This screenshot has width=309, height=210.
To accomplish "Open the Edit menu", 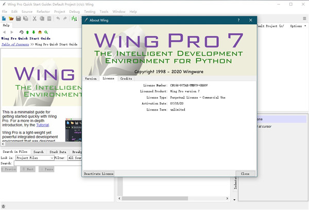I will (x=14, y=12).
